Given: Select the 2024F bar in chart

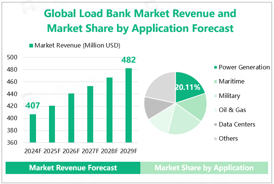Looking at the screenshot, I should [x=33, y=128].
